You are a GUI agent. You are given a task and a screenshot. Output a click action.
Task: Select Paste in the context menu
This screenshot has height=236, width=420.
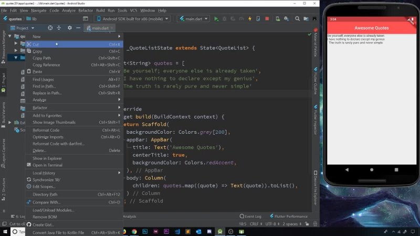[74, 72]
